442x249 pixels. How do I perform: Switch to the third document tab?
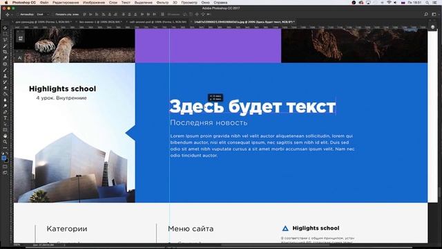(x=157, y=21)
